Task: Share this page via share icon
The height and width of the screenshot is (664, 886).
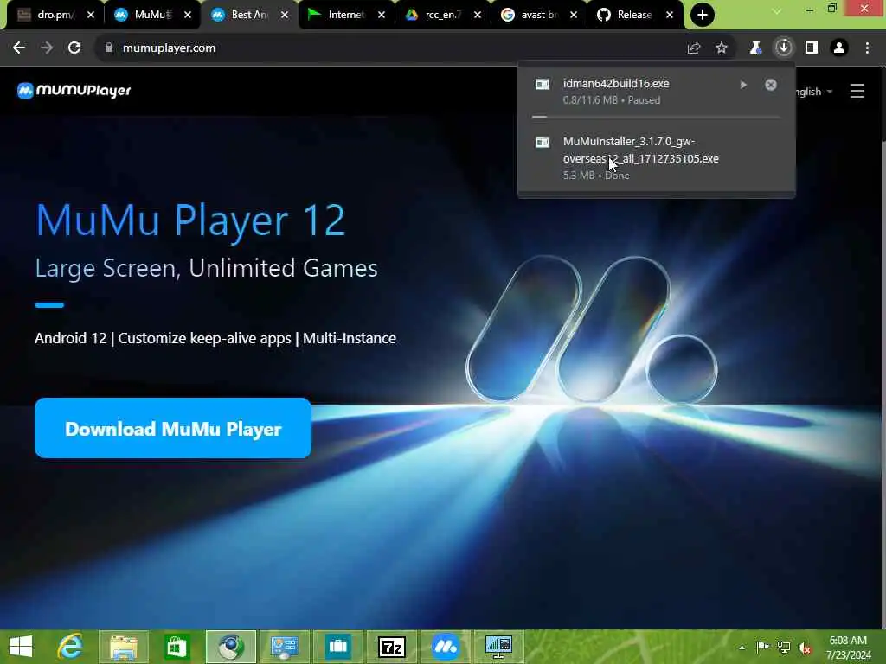Action: (694, 48)
